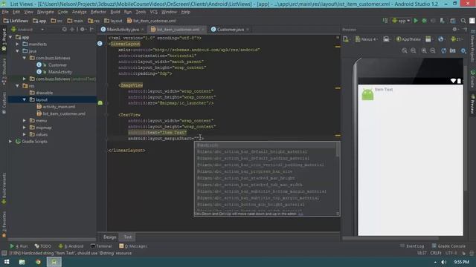Open the app run configuration dropdown
This screenshot has width=476, height=267.
(x=402, y=21)
